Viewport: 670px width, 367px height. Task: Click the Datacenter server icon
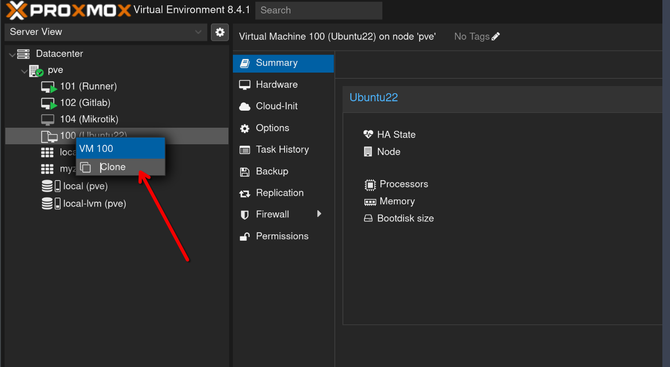[x=23, y=54]
